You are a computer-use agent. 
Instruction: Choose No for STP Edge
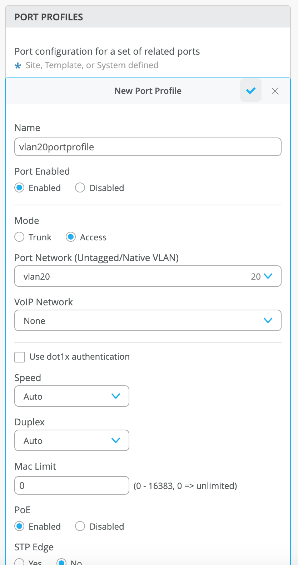coord(61,562)
